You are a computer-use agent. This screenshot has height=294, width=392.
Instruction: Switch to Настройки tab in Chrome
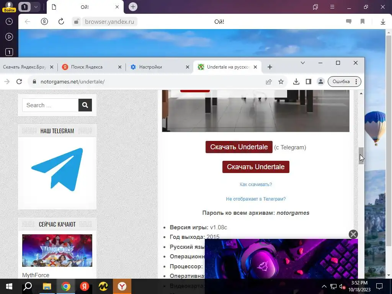[150, 67]
